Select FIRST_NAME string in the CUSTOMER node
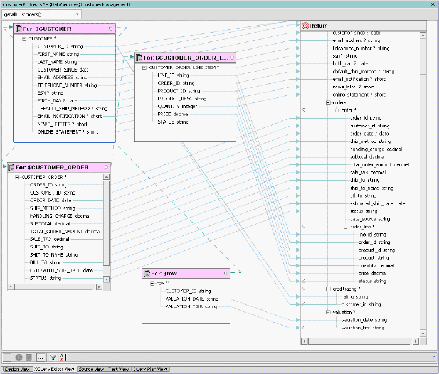This screenshot has width=439, height=374. [58, 54]
